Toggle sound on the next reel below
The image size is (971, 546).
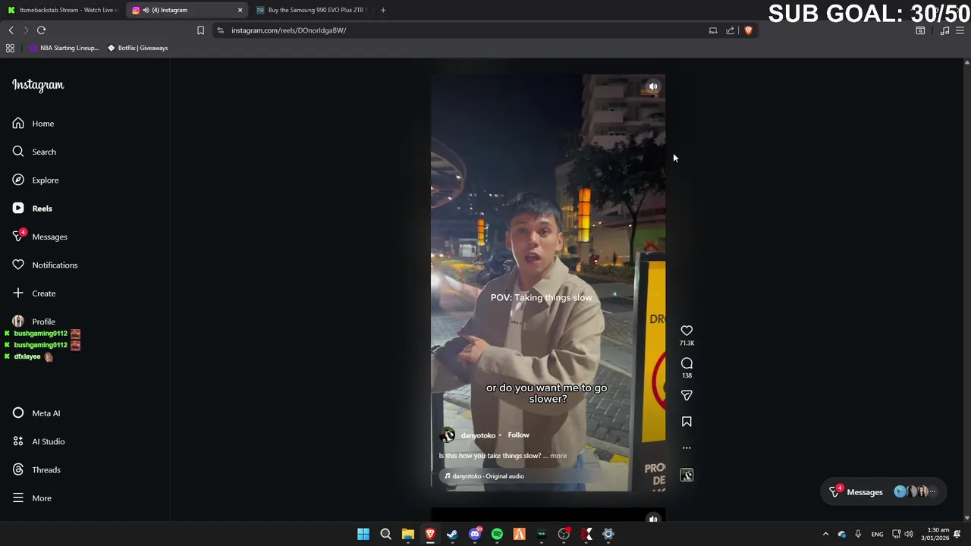click(x=653, y=519)
